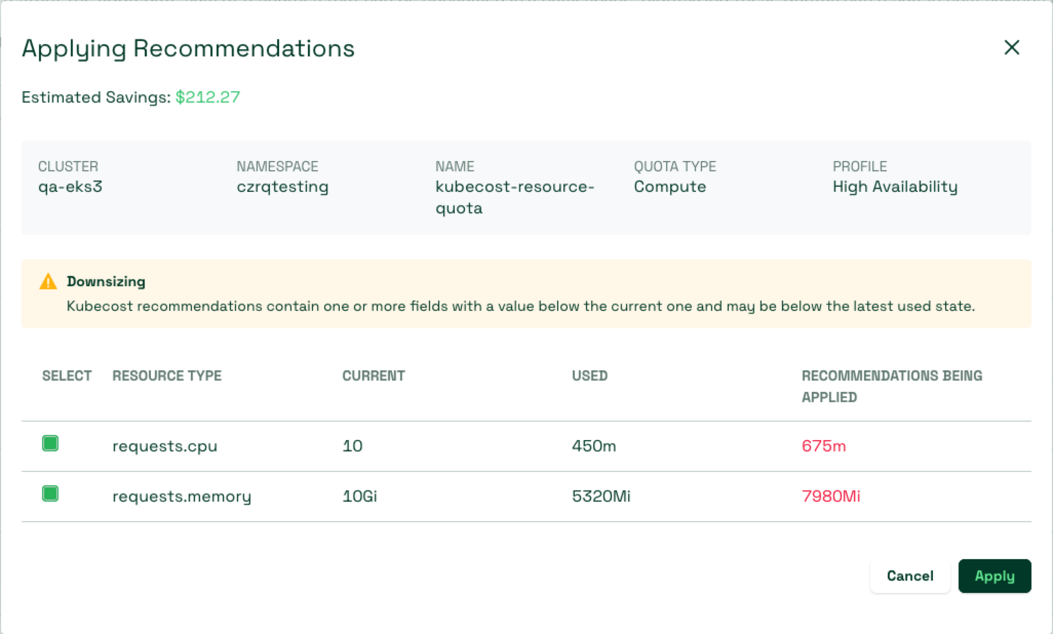Viewport: 1053px width, 634px height.
Task: Click the kubecost-resource-quota name
Action: click(x=514, y=197)
